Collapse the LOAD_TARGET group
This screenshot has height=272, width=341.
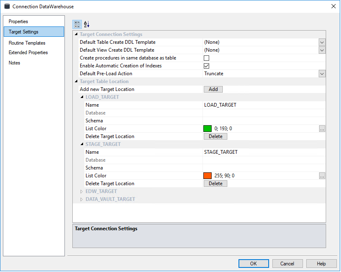coord(82,97)
